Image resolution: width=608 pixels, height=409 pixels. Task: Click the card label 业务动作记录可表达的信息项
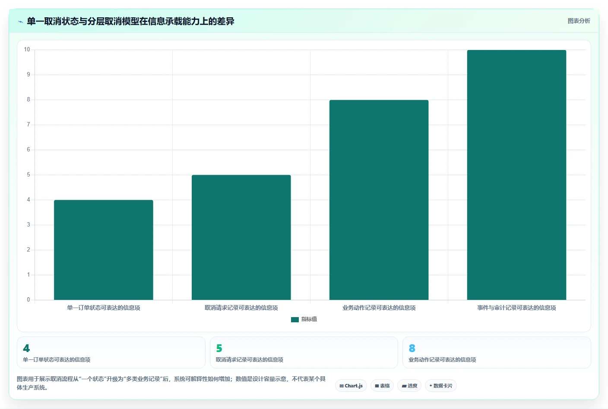[x=442, y=360]
